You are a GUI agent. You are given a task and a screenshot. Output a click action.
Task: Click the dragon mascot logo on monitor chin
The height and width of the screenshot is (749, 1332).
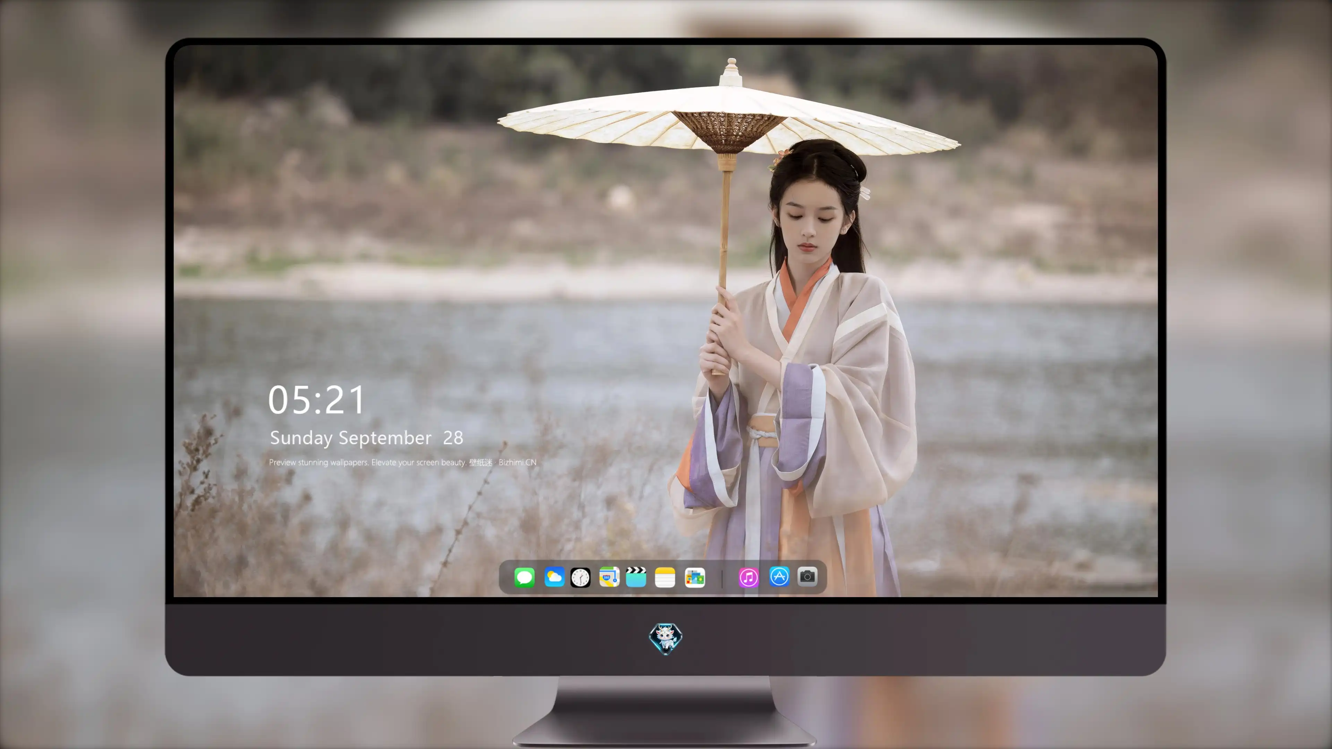tap(666, 638)
